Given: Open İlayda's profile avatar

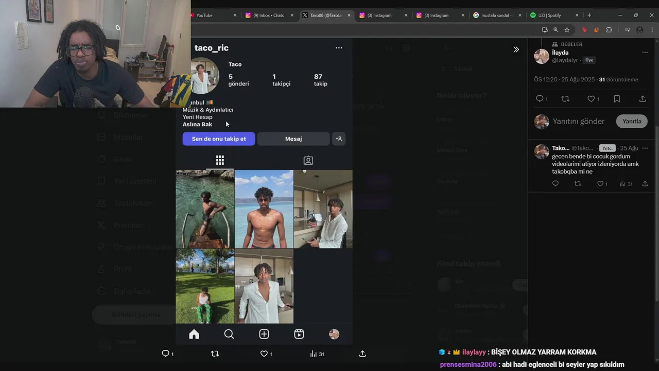Looking at the screenshot, I should point(542,56).
